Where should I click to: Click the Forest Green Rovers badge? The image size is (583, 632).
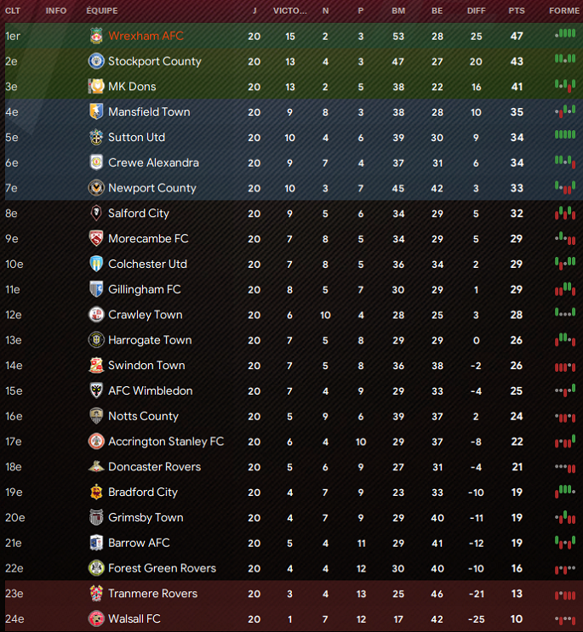point(96,568)
